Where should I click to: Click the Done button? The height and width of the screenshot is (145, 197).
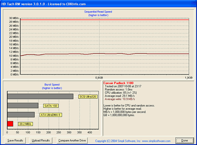(185, 141)
